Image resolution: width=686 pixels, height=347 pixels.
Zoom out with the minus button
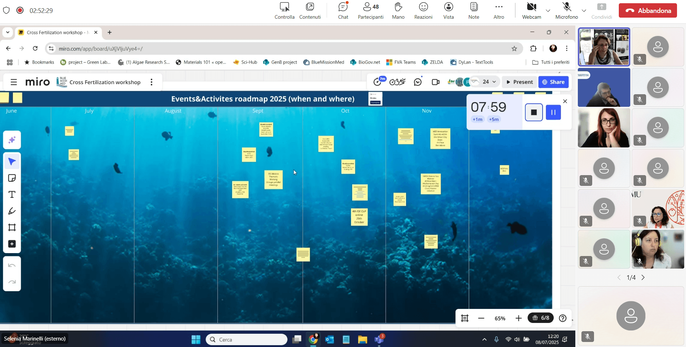click(482, 318)
